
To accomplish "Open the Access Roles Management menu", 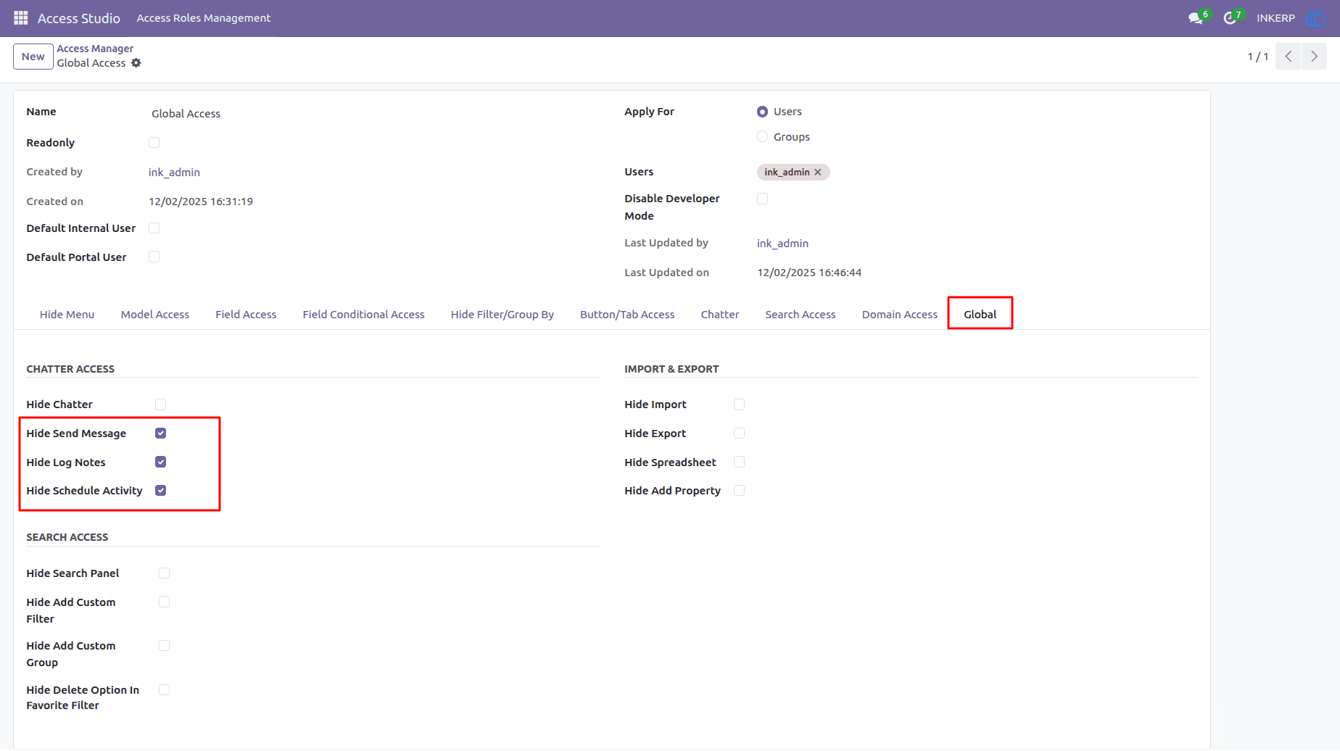I will click(204, 18).
